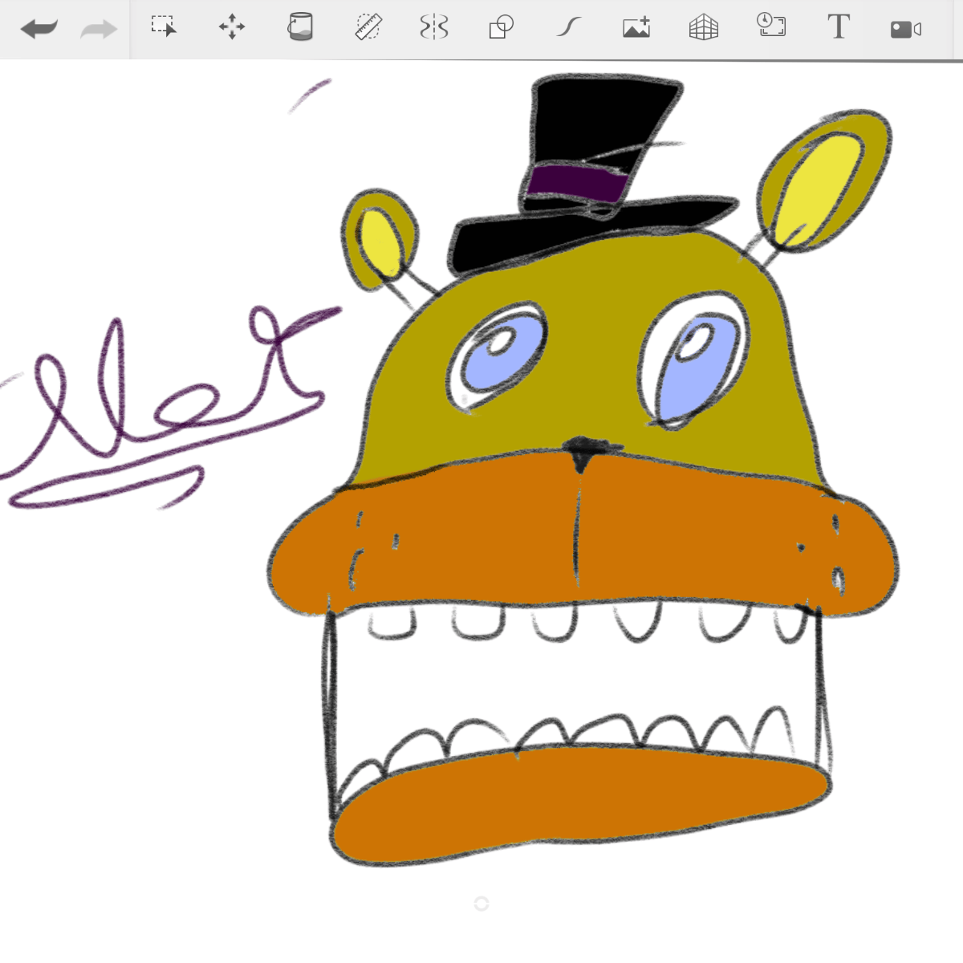Open the perspective guides tool
The image size is (963, 963).
[704, 27]
